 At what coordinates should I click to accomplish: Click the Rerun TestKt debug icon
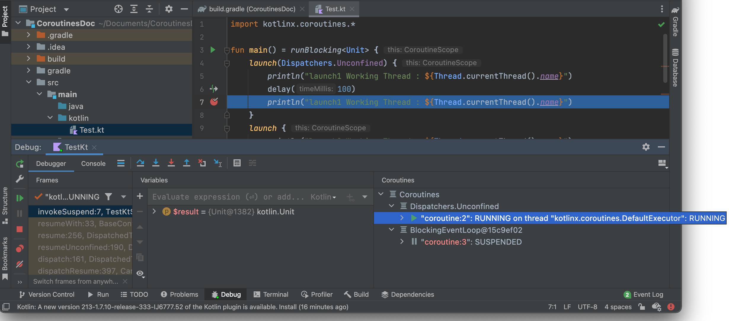click(x=20, y=164)
